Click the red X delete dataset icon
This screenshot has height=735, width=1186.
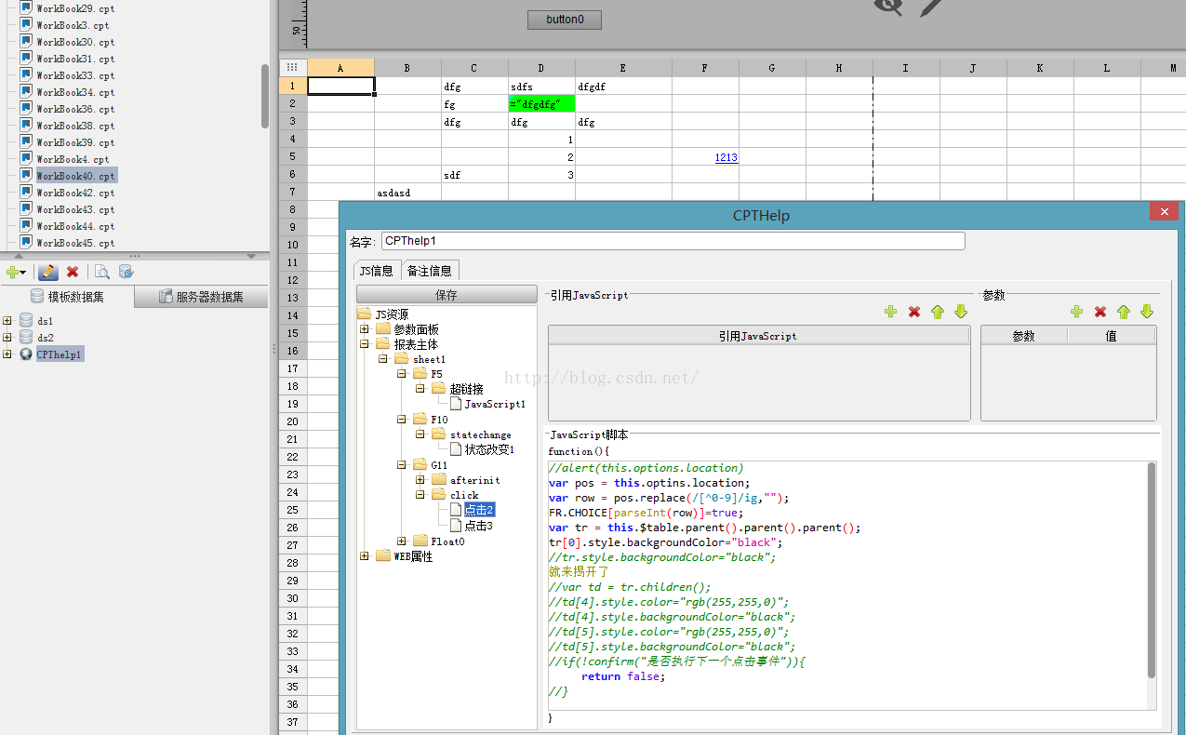(73, 273)
